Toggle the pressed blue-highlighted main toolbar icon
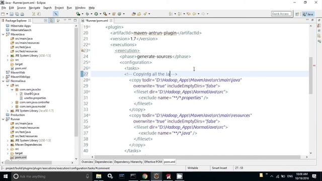 55,14
